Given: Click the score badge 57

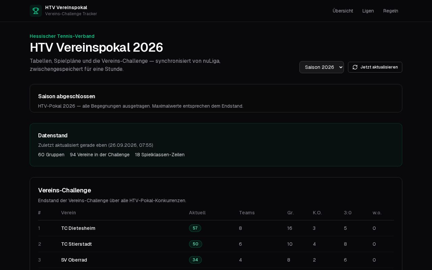Looking at the screenshot, I should pos(195,228).
